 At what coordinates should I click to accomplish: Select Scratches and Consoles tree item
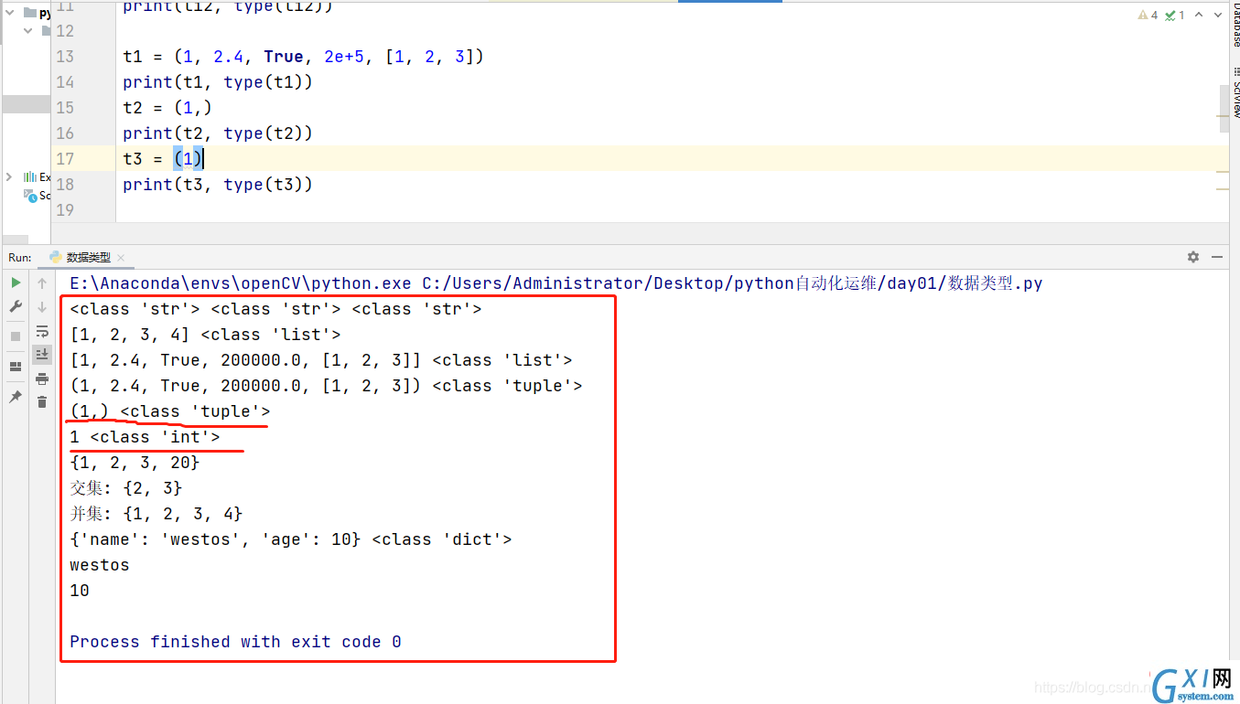[38, 196]
